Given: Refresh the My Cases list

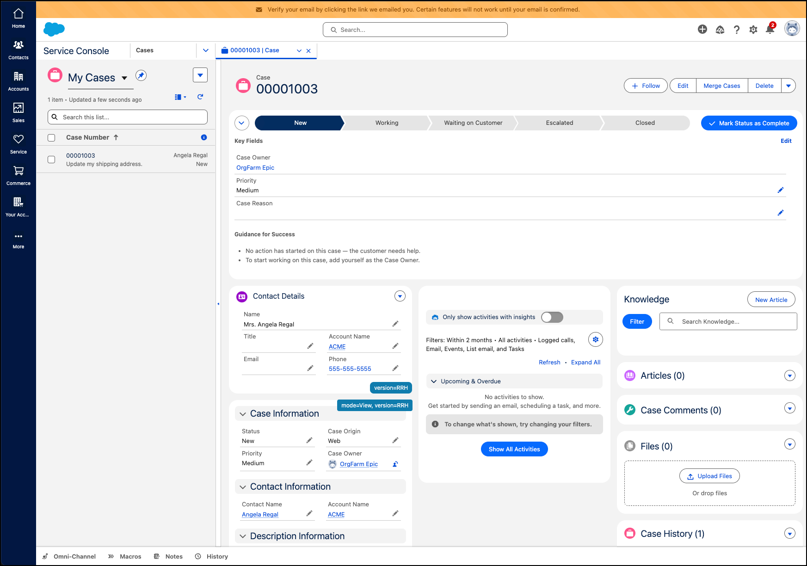Looking at the screenshot, I should point(200,97).
